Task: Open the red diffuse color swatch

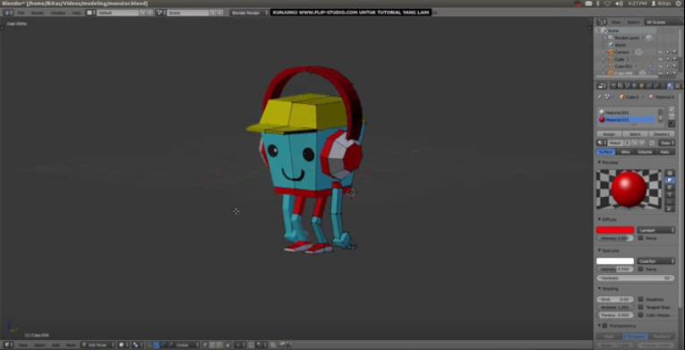Action: [x=614, y=230]
